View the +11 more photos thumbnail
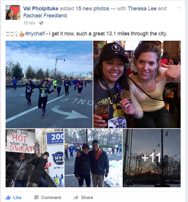The image size is (188, 202). (152, 158)
